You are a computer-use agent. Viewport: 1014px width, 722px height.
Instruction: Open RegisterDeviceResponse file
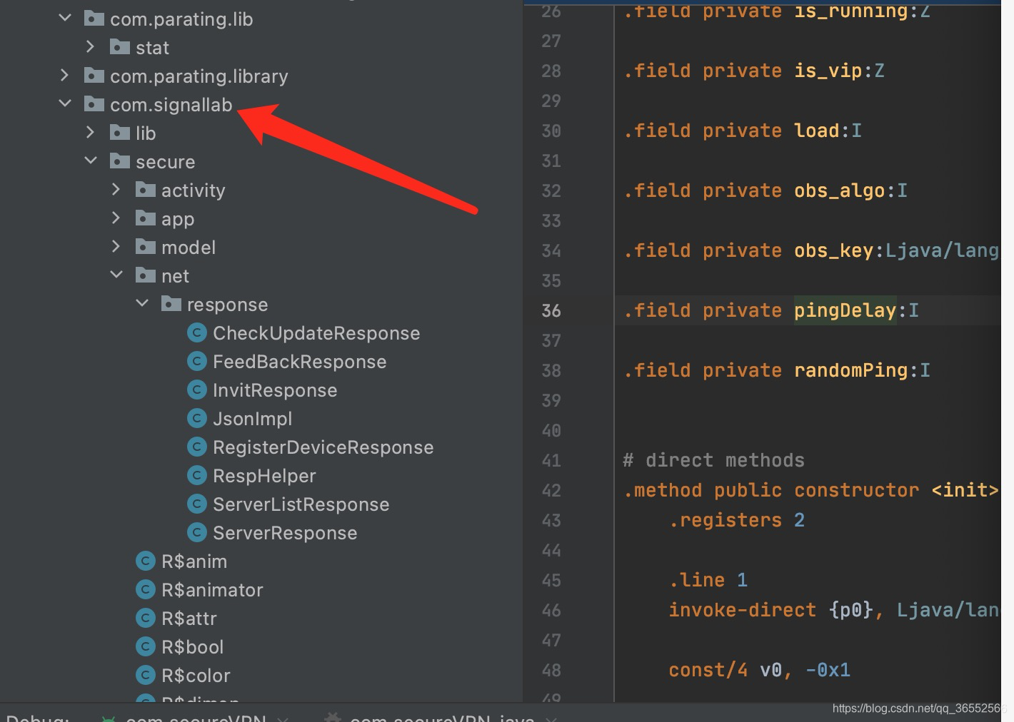point(323,447)
